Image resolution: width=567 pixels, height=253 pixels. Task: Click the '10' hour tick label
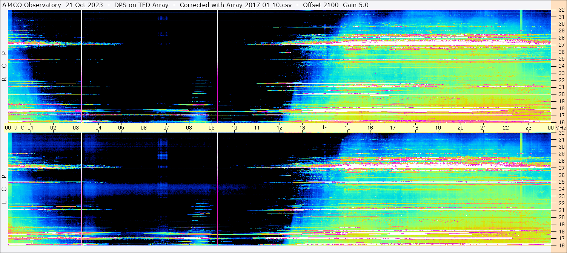click(234, 128)
